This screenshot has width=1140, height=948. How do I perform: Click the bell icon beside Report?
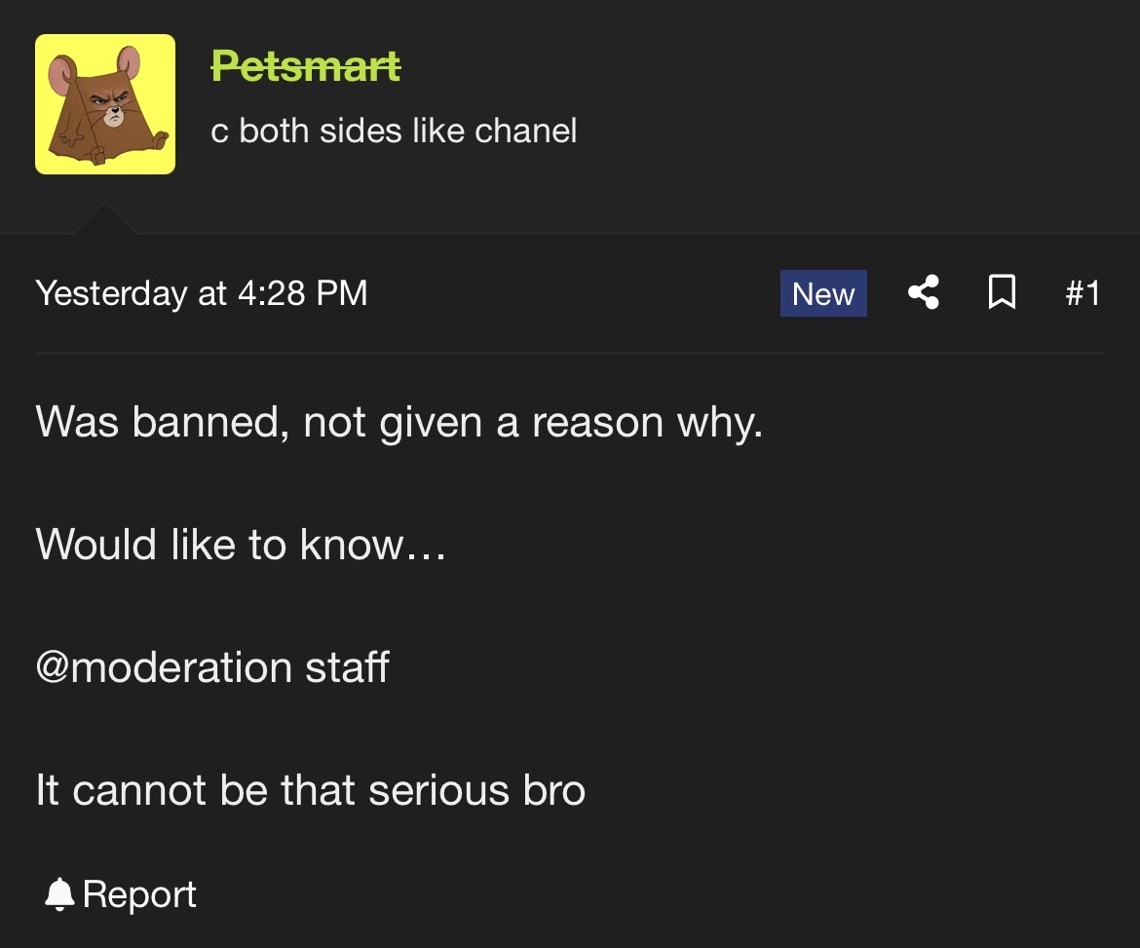coord(59,894)
